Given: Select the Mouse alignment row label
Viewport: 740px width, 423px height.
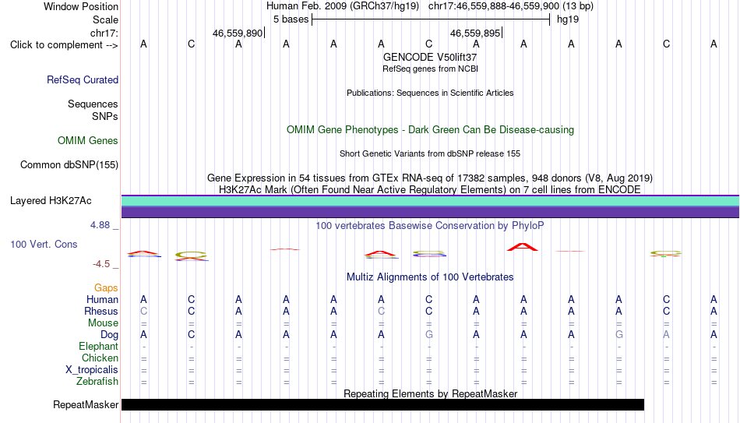Looking at the screenshot, I should pos(103,323).
